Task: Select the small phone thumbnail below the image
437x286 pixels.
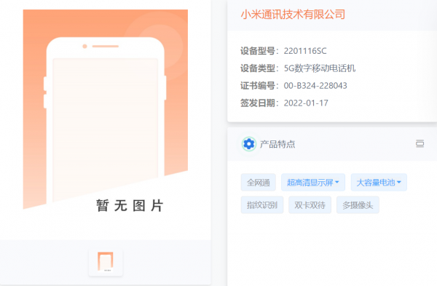Action: pyautogui.click(x=106, y=262)
